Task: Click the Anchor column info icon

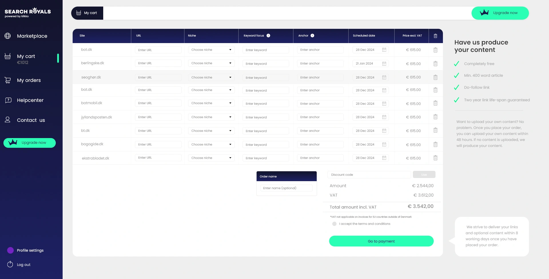Action: [312, 36]
